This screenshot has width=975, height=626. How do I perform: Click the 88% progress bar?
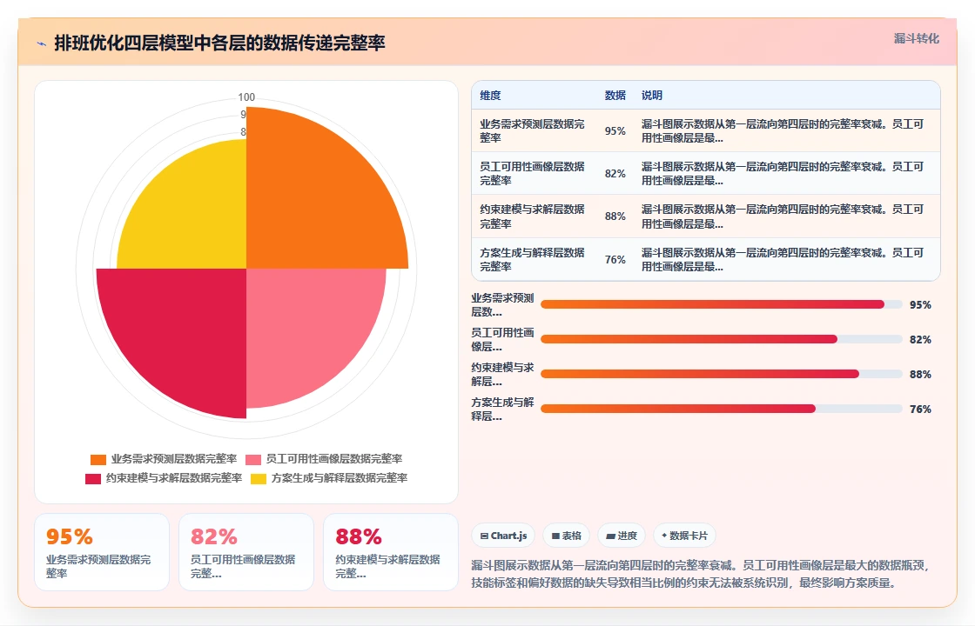pyautogui.click(x=722, y=374)
